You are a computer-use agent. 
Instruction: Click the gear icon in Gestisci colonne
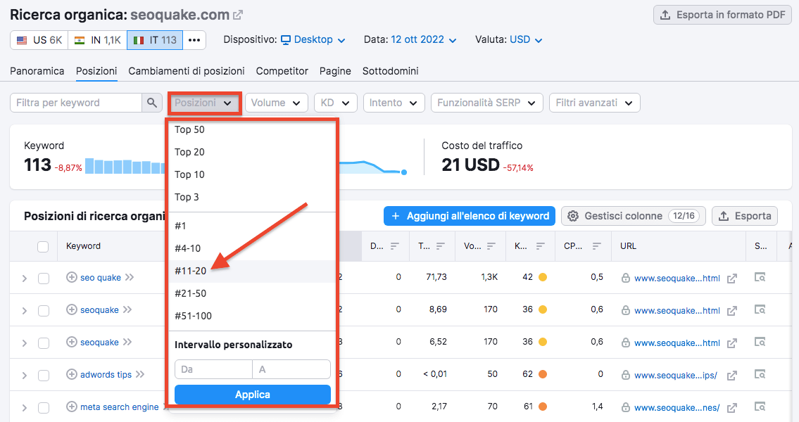[x=573, y=216]
